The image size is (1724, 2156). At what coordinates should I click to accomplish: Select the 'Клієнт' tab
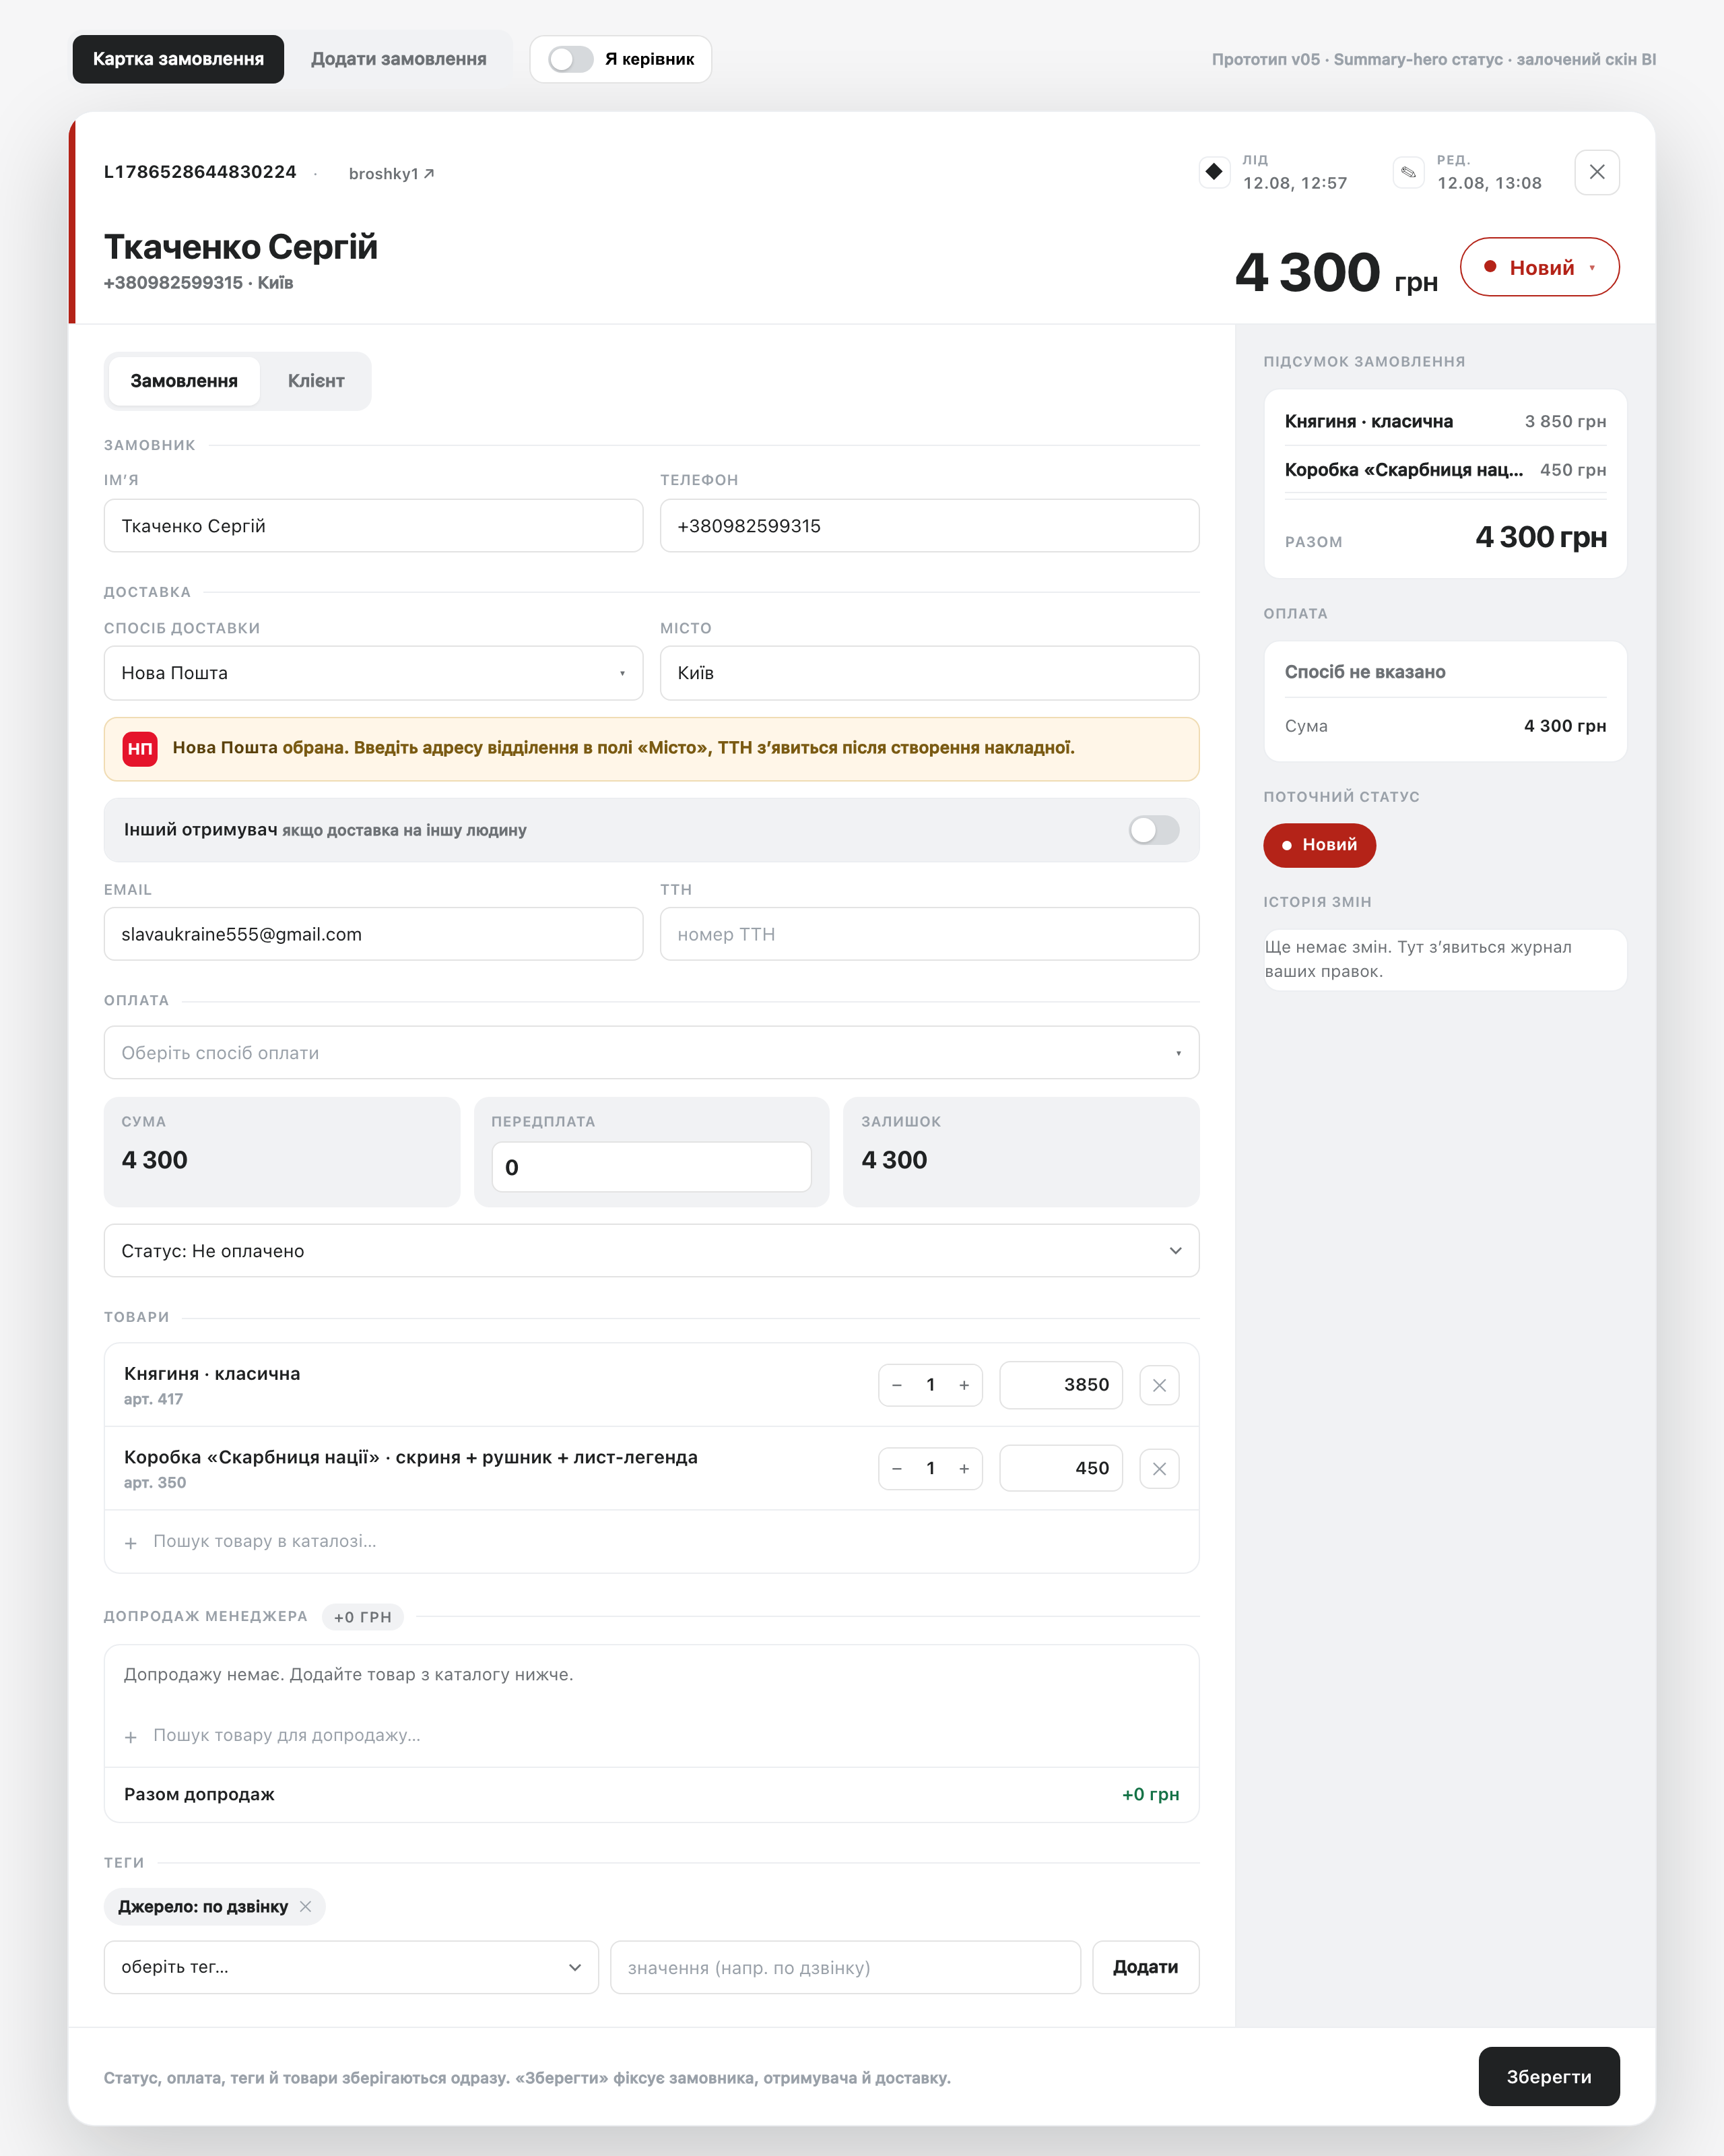point(316,381)
